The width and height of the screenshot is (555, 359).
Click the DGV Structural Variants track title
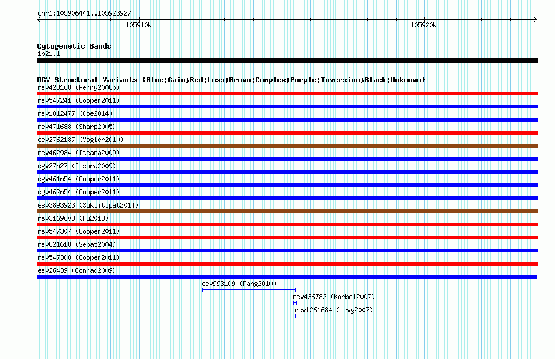[x=231, y=80]
